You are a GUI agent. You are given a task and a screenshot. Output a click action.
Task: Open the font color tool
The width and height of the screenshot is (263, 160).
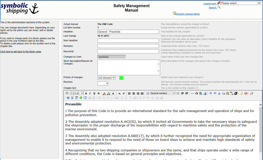pyautogui.click(x=104, y=93)
